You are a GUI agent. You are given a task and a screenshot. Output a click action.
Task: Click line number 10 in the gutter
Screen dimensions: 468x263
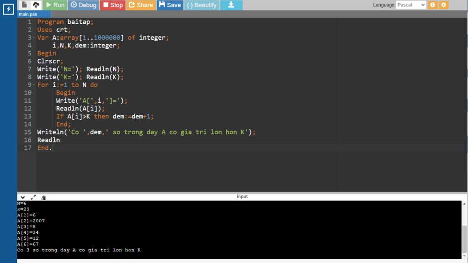(x=27, y=93)
